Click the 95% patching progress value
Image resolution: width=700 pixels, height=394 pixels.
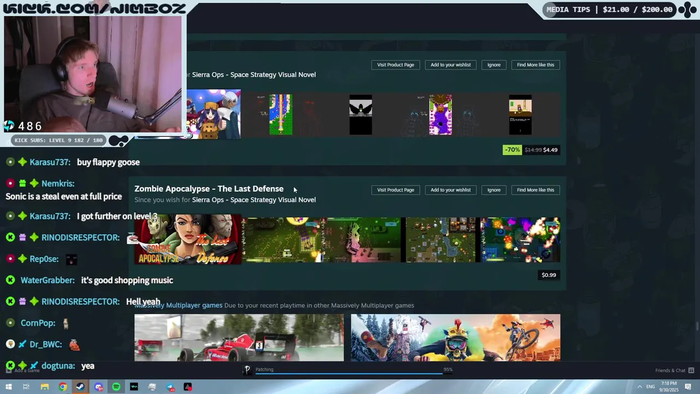(448, 369)
